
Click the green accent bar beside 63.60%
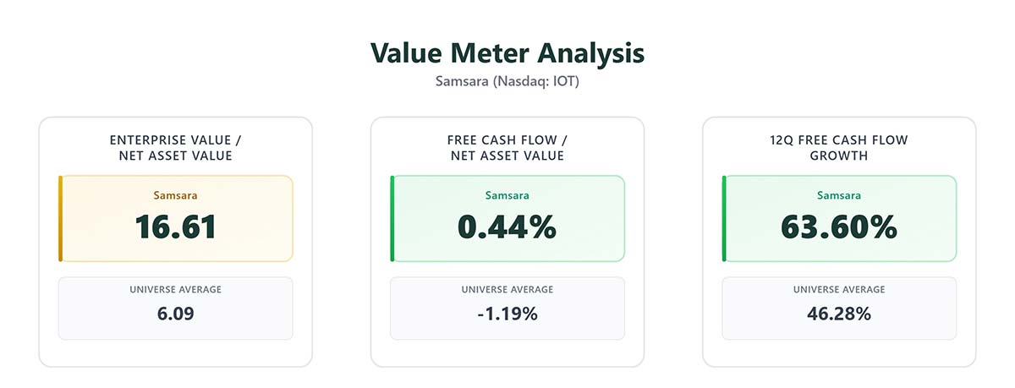pyautogui.click(x=724, y=219)
